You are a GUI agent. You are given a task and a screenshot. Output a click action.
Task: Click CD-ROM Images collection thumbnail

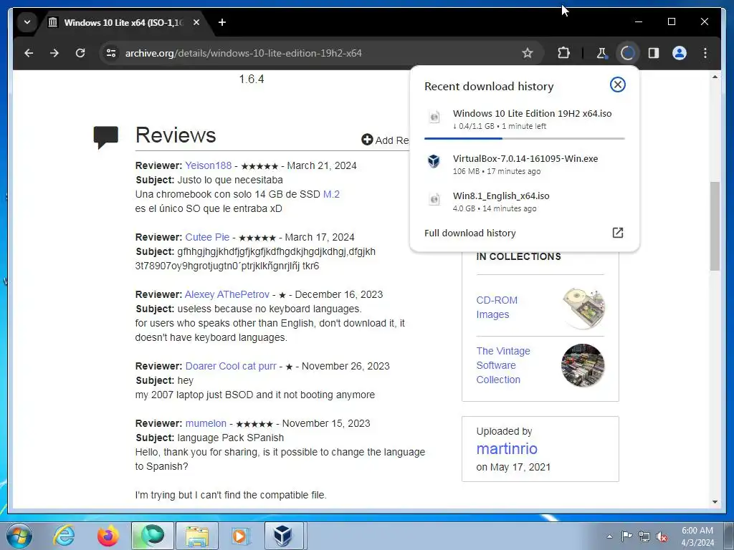pos(583,307)
